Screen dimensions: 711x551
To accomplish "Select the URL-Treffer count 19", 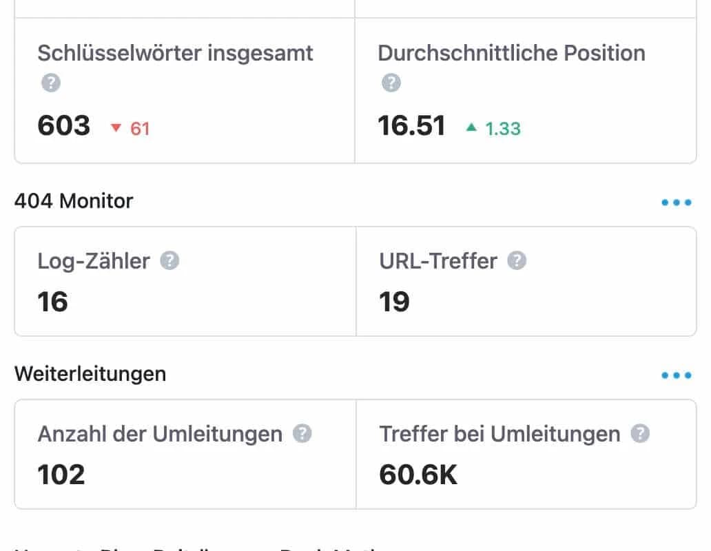I will (394, 302).
